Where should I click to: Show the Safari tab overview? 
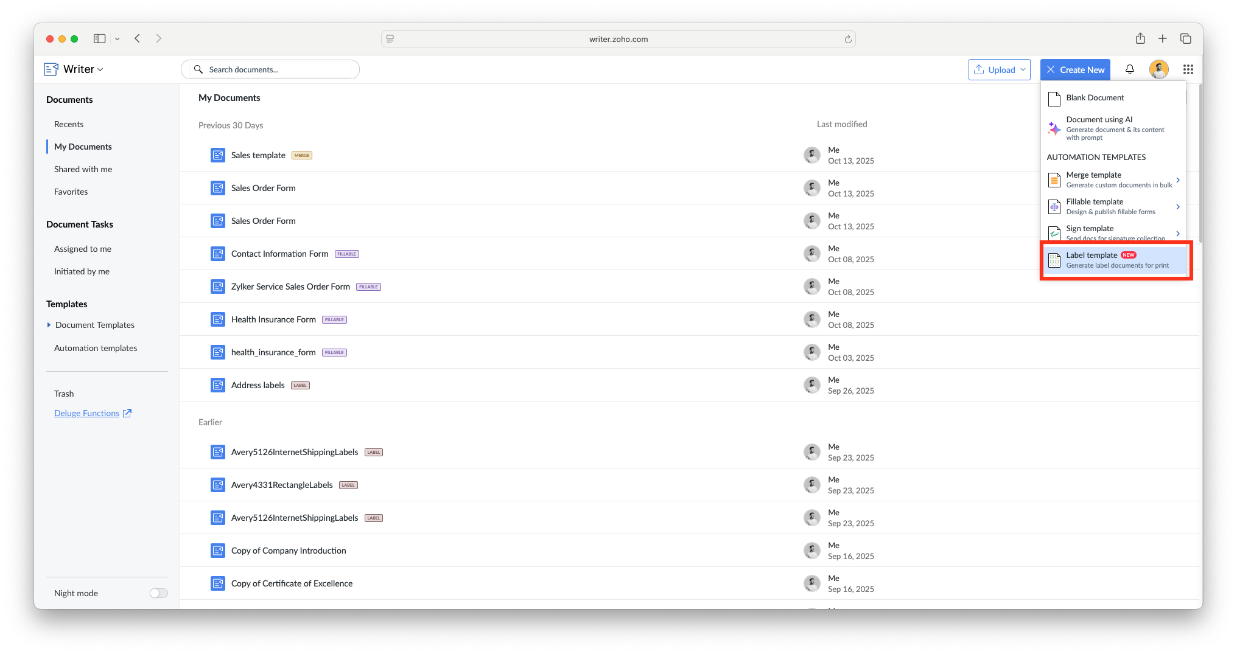pos(1185,38)
